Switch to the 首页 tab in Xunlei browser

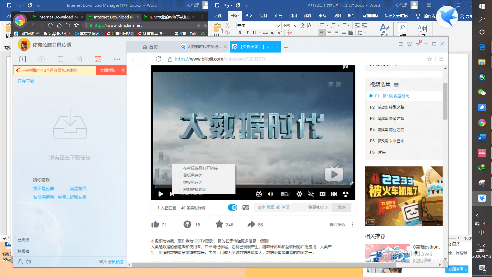pyautogui.click(x=152, y=47)
